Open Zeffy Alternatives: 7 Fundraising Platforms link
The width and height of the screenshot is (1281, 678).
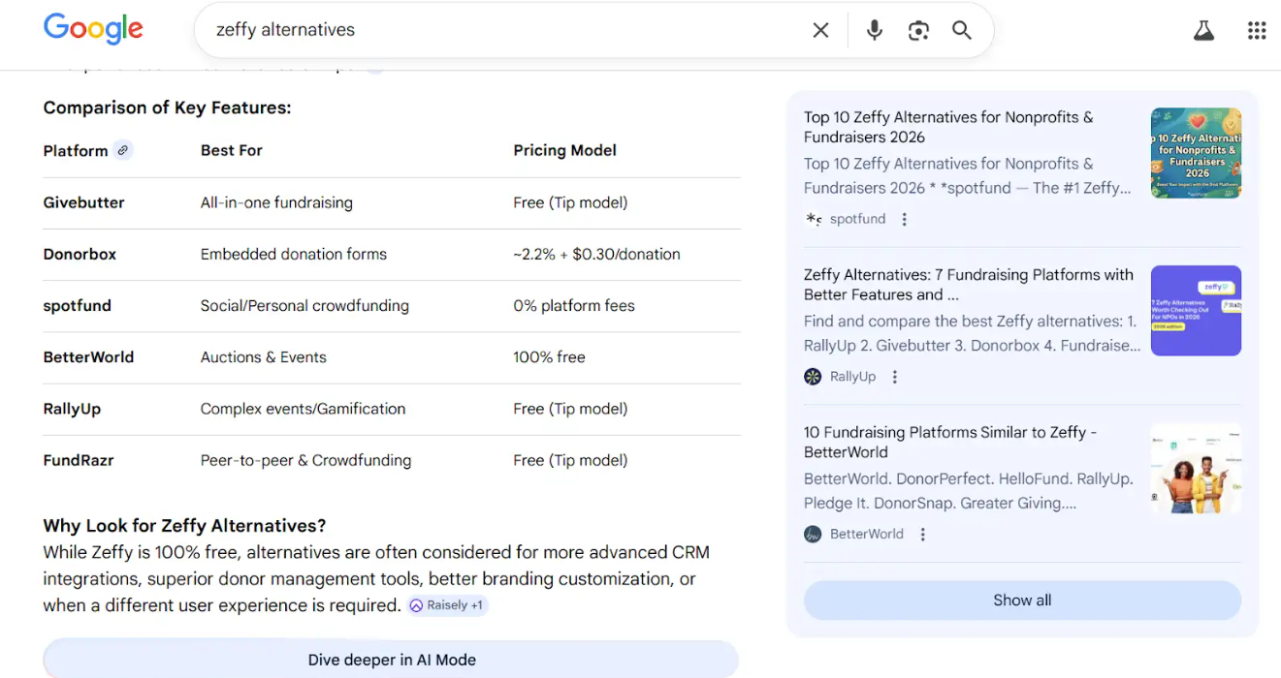969,285
